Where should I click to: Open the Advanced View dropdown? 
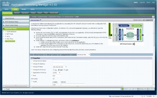[x=83, y=55]
